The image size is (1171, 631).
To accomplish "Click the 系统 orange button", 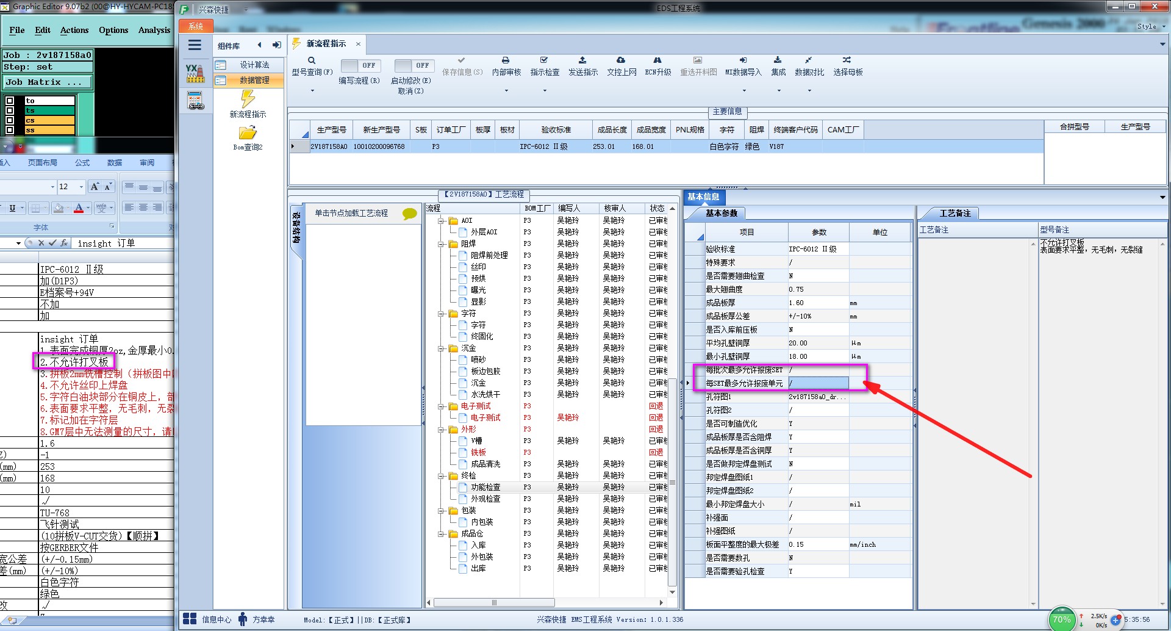I will point(196,26).
